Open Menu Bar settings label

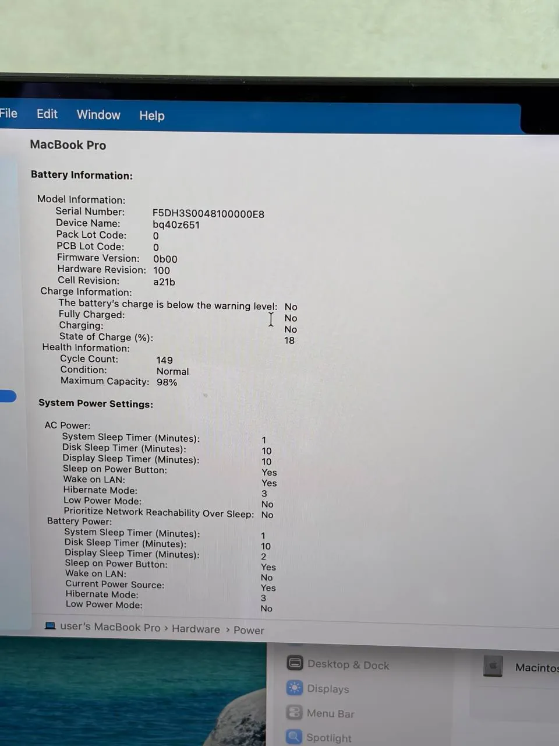tap(330, 713)
